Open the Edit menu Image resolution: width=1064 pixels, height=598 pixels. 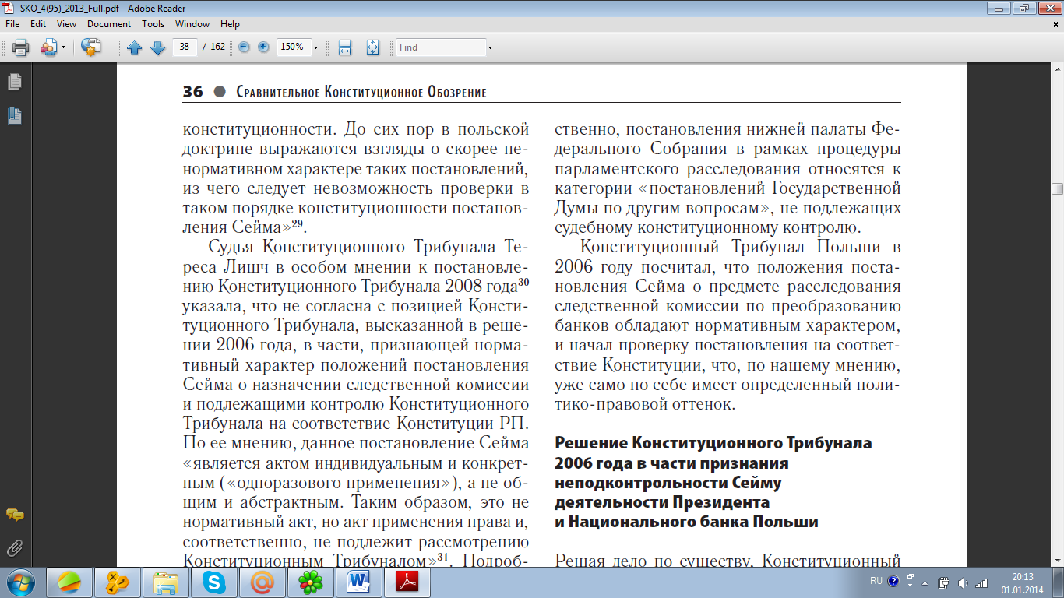38,24
